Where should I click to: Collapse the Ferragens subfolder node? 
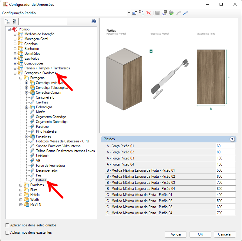pyautogui.click(x=21, y=78)
